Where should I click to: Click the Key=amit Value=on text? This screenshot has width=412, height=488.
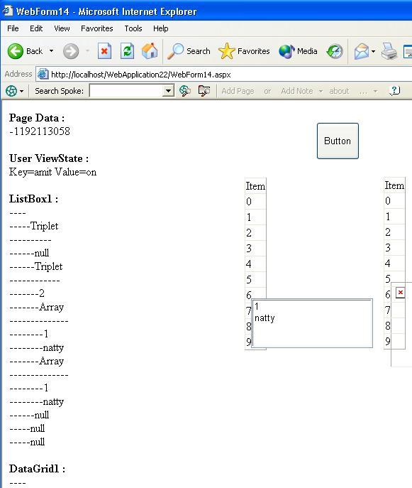tap(52, 172)
